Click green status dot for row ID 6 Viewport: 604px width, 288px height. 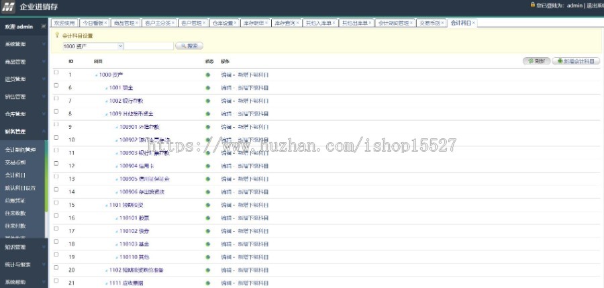point(208,88)
